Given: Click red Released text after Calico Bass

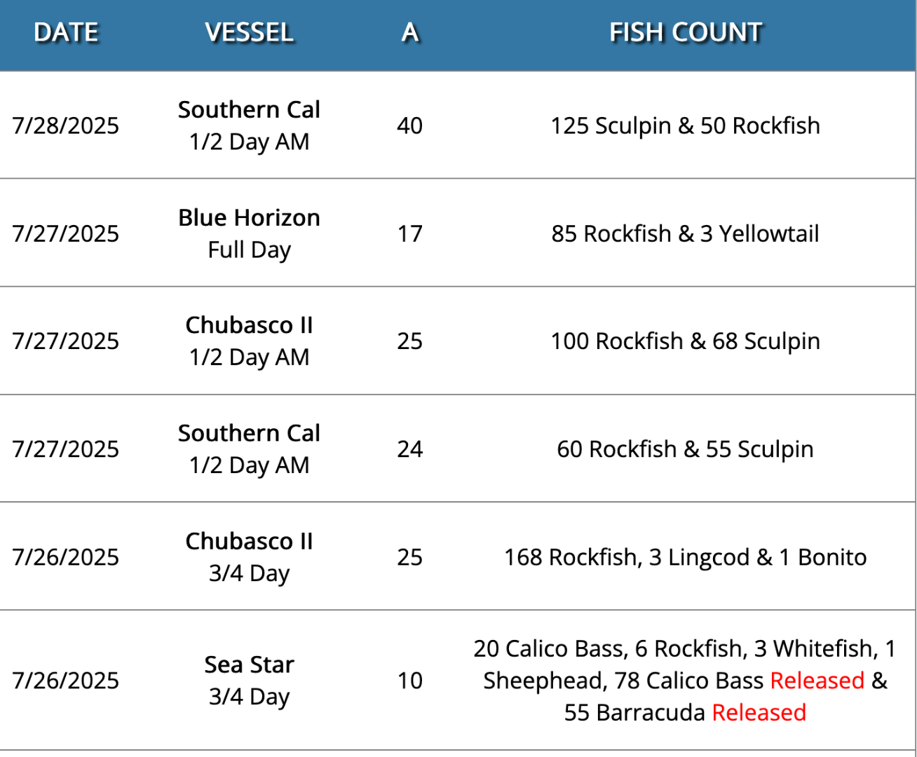Looking at the screenshot, I should (817, 681).
